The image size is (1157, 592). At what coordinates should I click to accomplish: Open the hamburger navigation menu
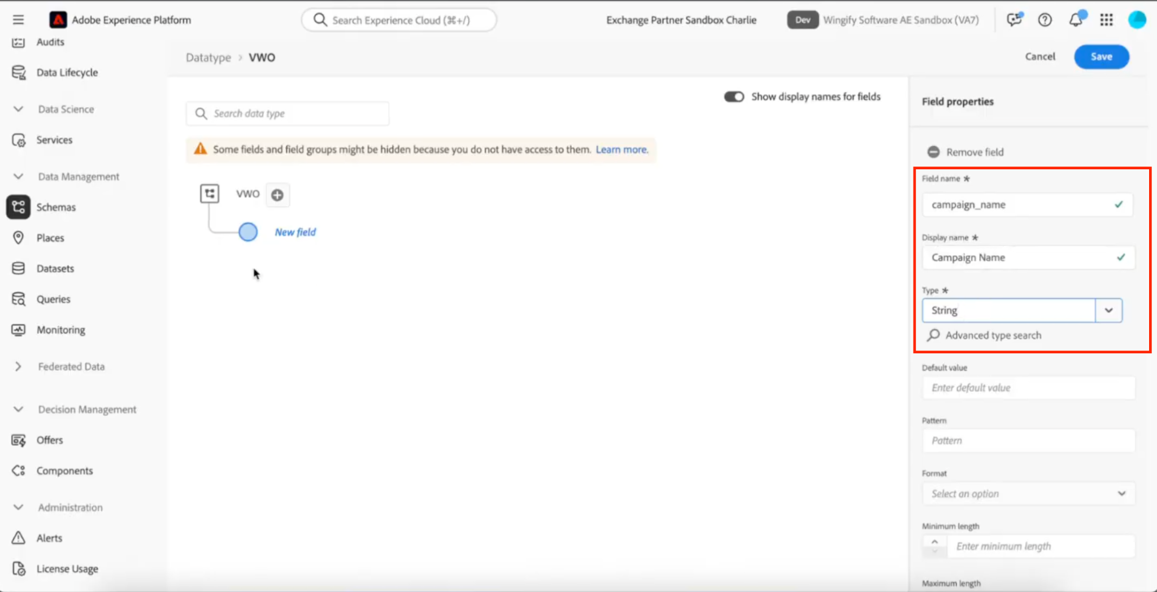[18, 20]
